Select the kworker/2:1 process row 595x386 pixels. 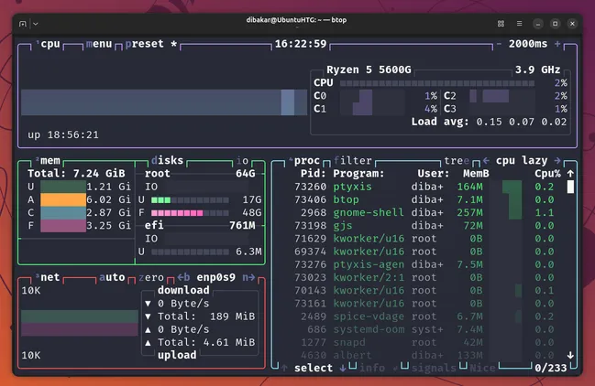[x=424, y=277]
